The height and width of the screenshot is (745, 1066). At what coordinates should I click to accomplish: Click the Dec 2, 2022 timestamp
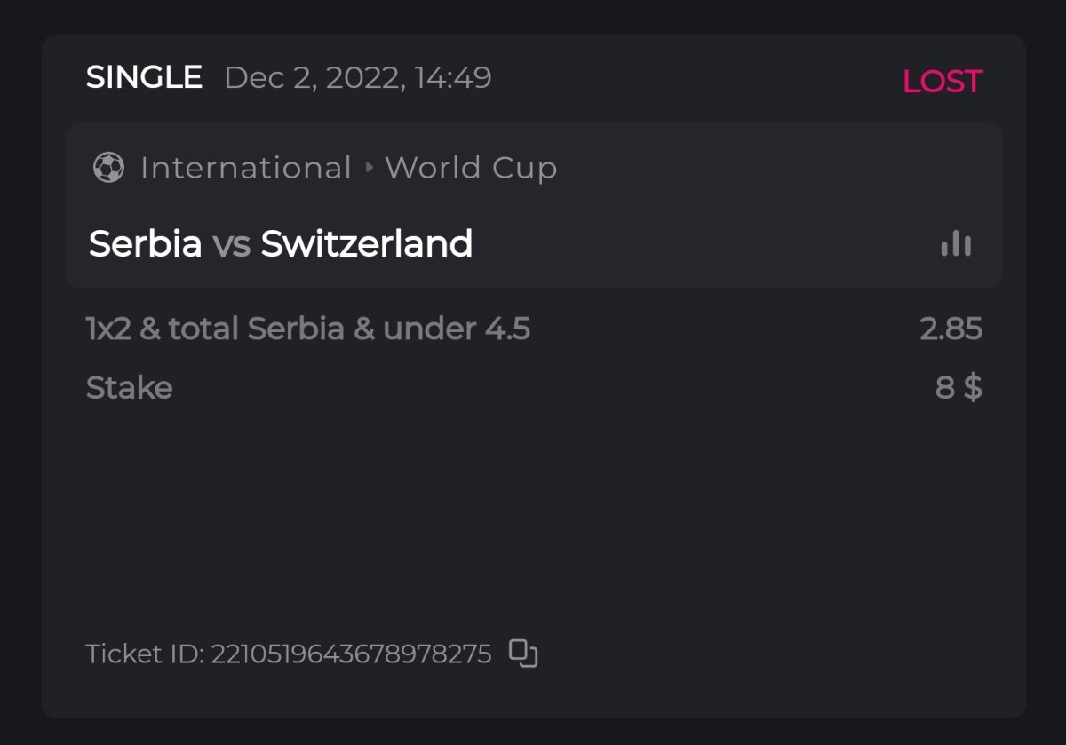357,78
